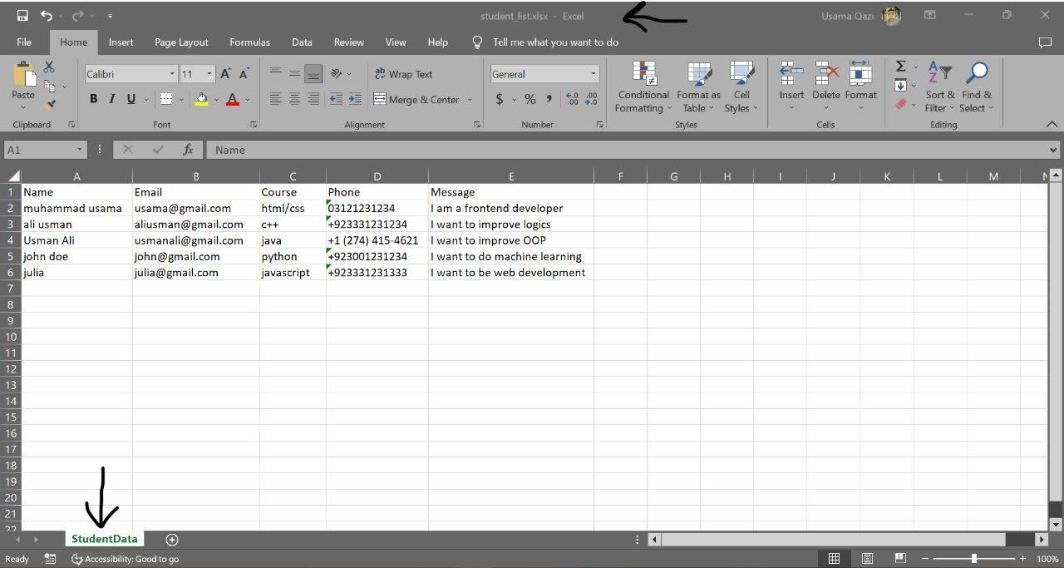
Task: Toggle Bold formatting
Action: coord(93,99)
